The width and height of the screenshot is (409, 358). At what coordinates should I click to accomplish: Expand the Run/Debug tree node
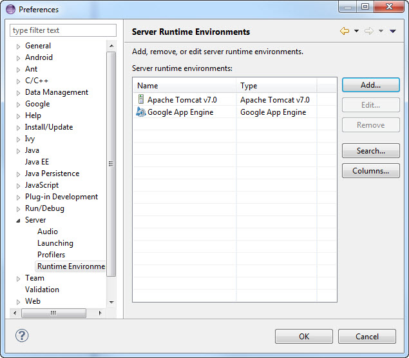[x=18, y=209]
